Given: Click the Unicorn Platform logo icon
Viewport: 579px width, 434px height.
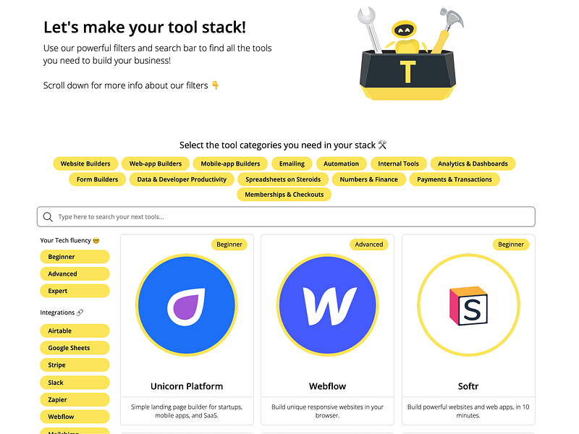Looking at the screenshot, I should pyautogui.click(x=187, y=305).
